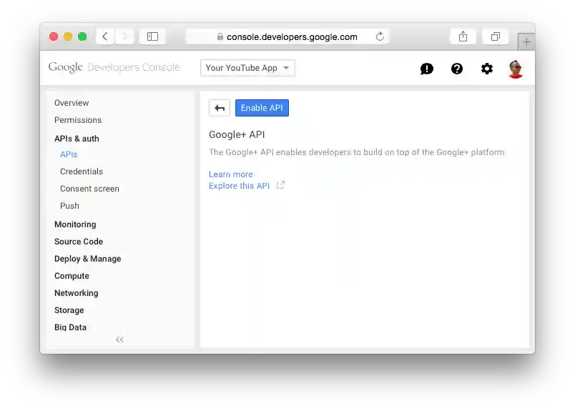Viewport: 575px width, 411px height.
Task: Open the Explore this API link
Action: (239, 186)
